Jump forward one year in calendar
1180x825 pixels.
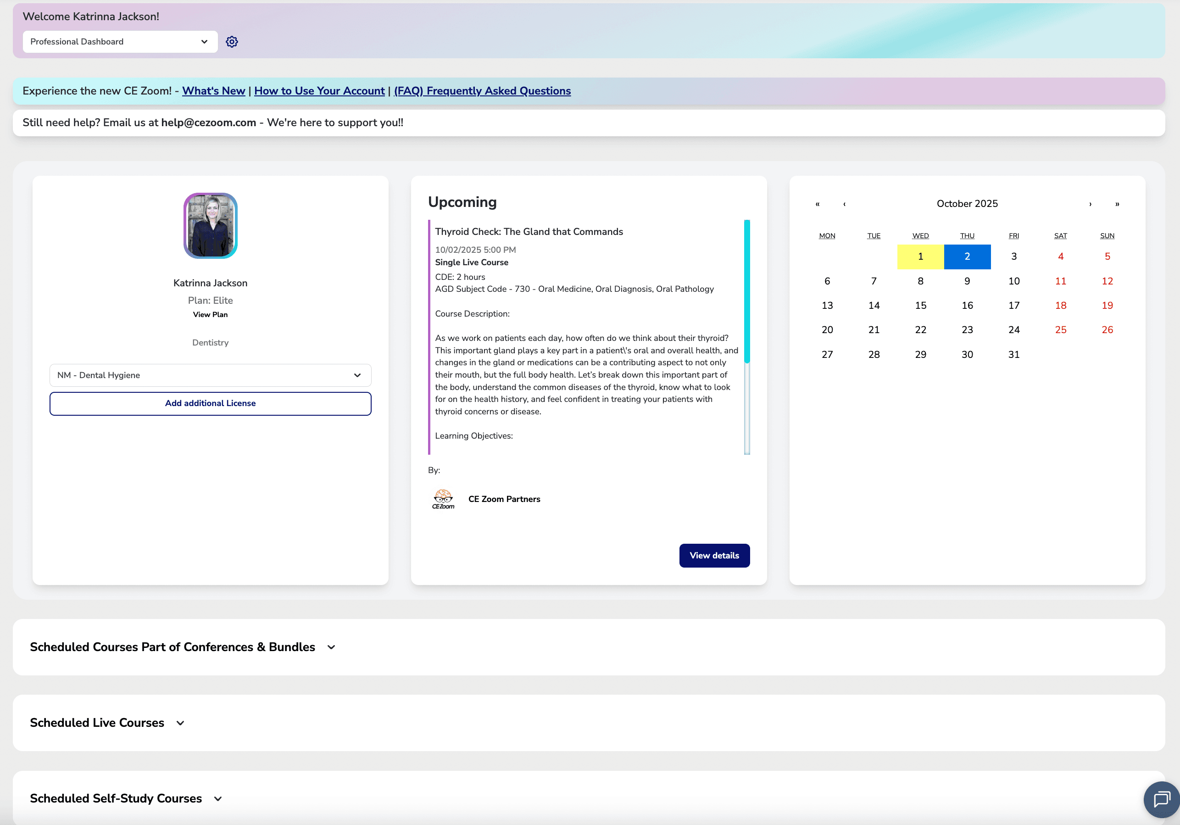pyautogui.click(x=1117, y=204)
